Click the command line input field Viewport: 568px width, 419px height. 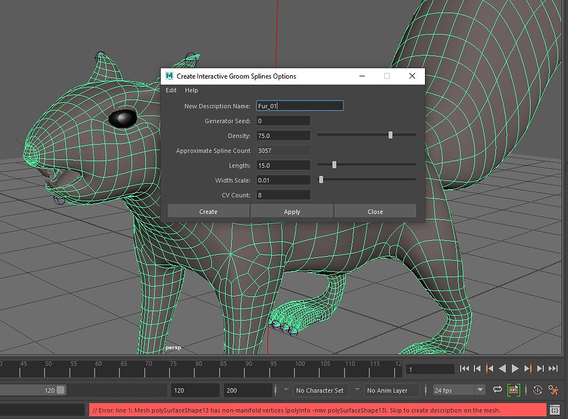coord(42,410)
